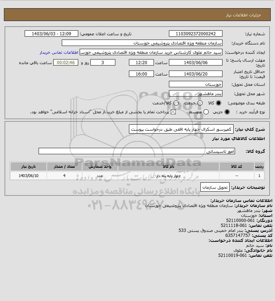Image resolution: width=275 pixels, height=301 pixels.
Task: Select the کالا/خدمت radio option
Action: [176, 103]
